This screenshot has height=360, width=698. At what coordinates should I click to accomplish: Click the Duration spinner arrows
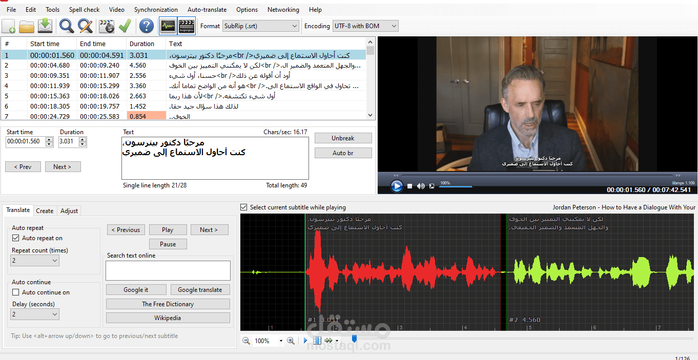click(84, 142)
